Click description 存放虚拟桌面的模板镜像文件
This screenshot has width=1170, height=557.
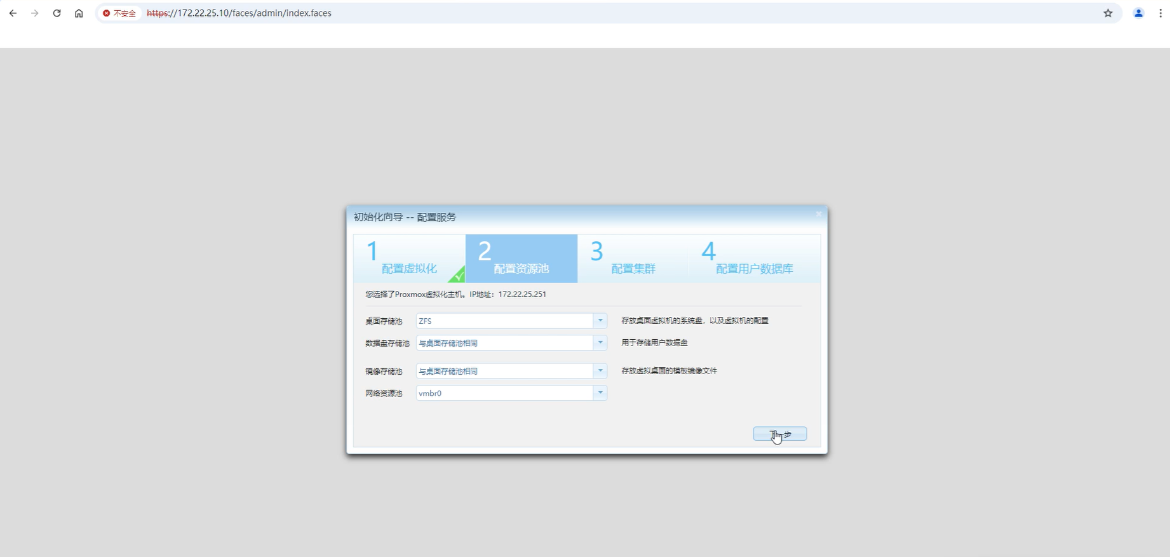(x=669, y=371)
